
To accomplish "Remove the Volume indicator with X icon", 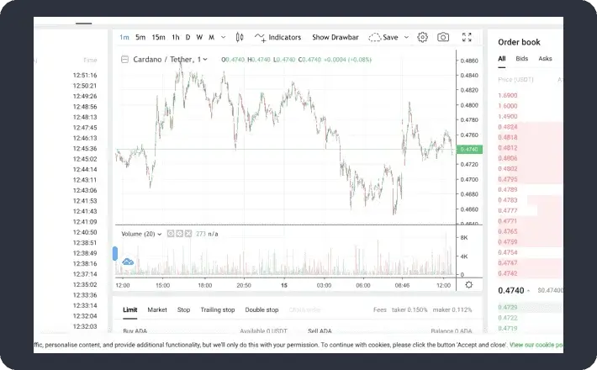I will click(x=189, y=234).
